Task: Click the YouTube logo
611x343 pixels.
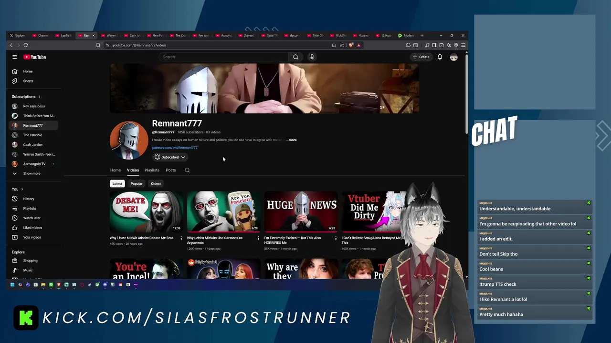Action: click(35, 57)
